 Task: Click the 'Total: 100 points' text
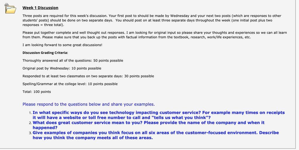point(36,92)
